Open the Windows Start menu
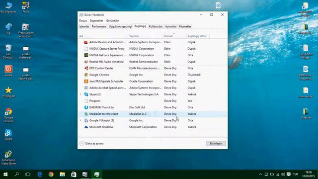Image resolution: width=318 pixels, height=179 pixels. point(5,175)
